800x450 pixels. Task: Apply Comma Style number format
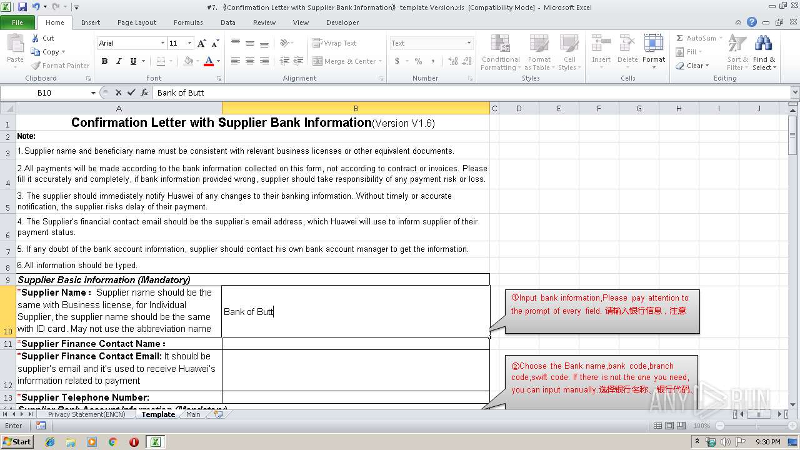click(433, 61)
